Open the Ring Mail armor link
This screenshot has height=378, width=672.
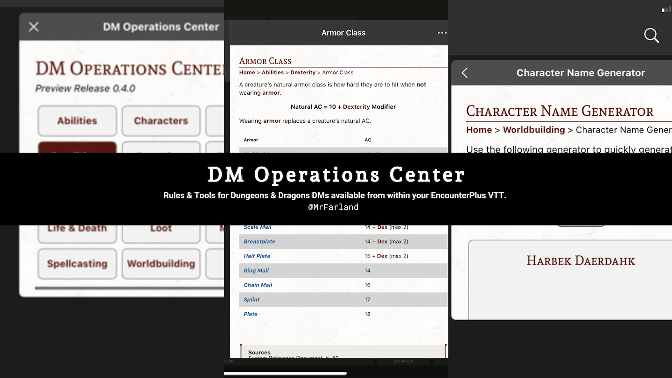[x=256, y=270]
